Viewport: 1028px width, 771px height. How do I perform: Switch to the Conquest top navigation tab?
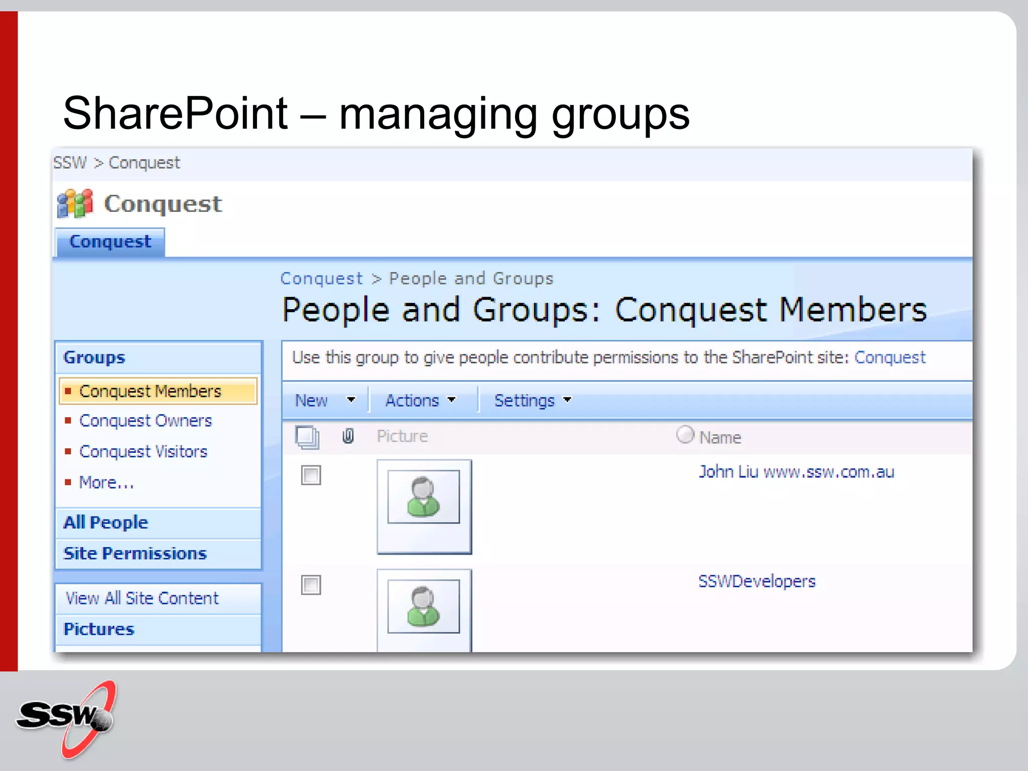click(x=110, y=242)
